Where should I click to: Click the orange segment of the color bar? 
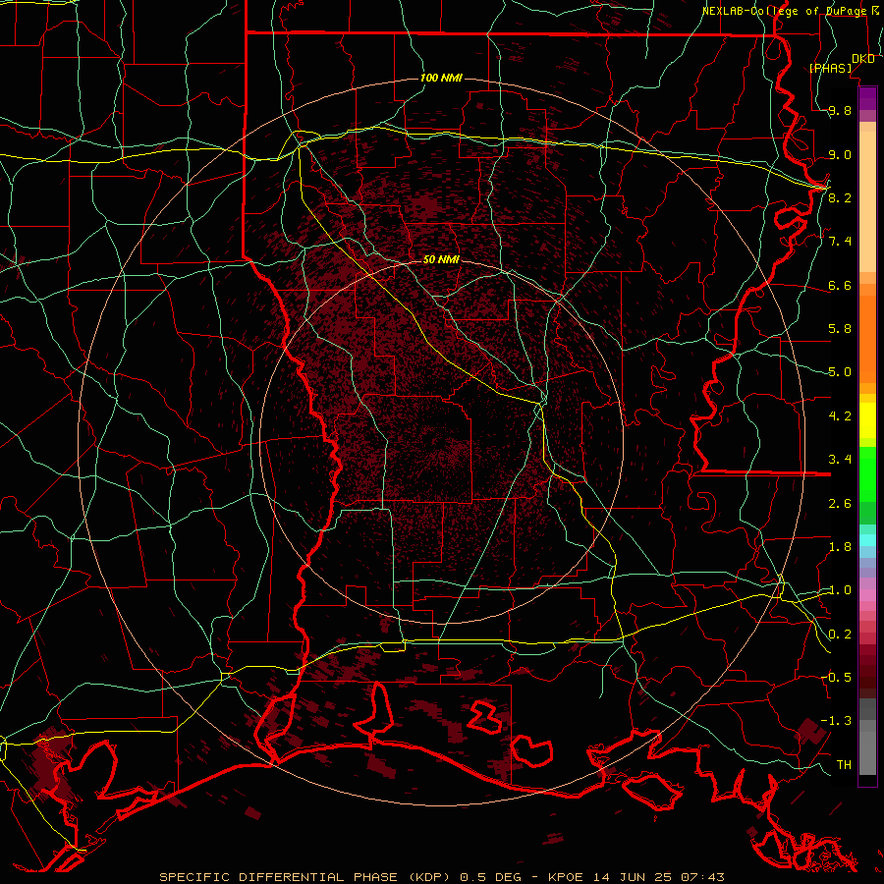(x=867, y=338)
